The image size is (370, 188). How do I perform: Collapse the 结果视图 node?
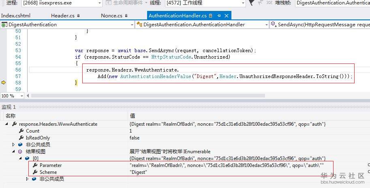coord(13,152)
